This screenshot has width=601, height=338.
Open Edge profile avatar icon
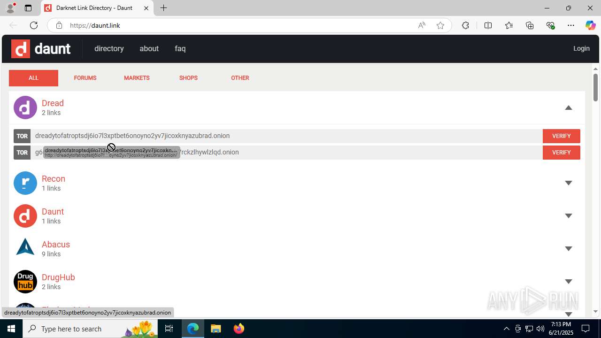point(10,8)
